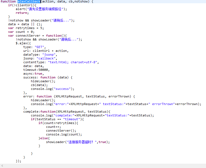Click the 'console.log(count);' line
Image resolution: width=206 pixels, height=168 pixels.
click(64, 135)
